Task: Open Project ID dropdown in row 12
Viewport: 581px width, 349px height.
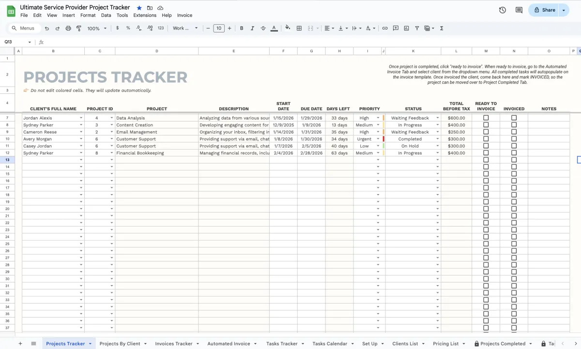Action: (x=112, y=153)
